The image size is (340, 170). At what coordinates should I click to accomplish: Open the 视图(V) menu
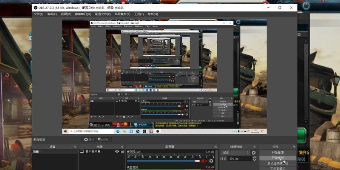point(66,14)
